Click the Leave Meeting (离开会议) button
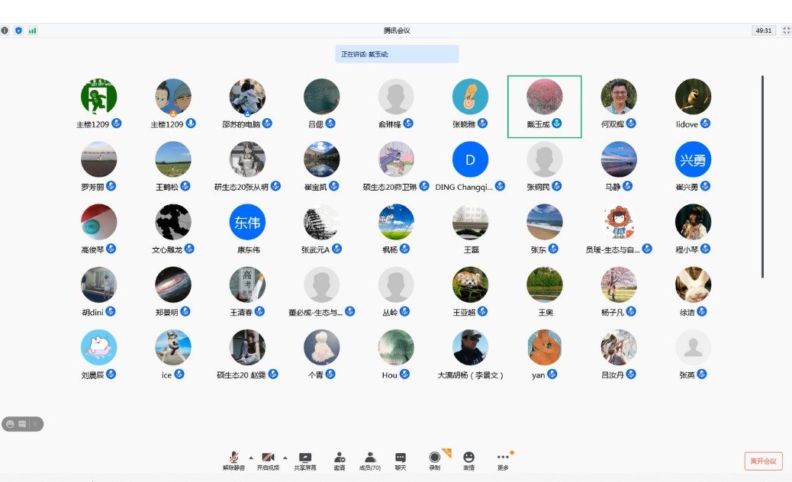Screen dimensions: 792x482 point(763,461)
